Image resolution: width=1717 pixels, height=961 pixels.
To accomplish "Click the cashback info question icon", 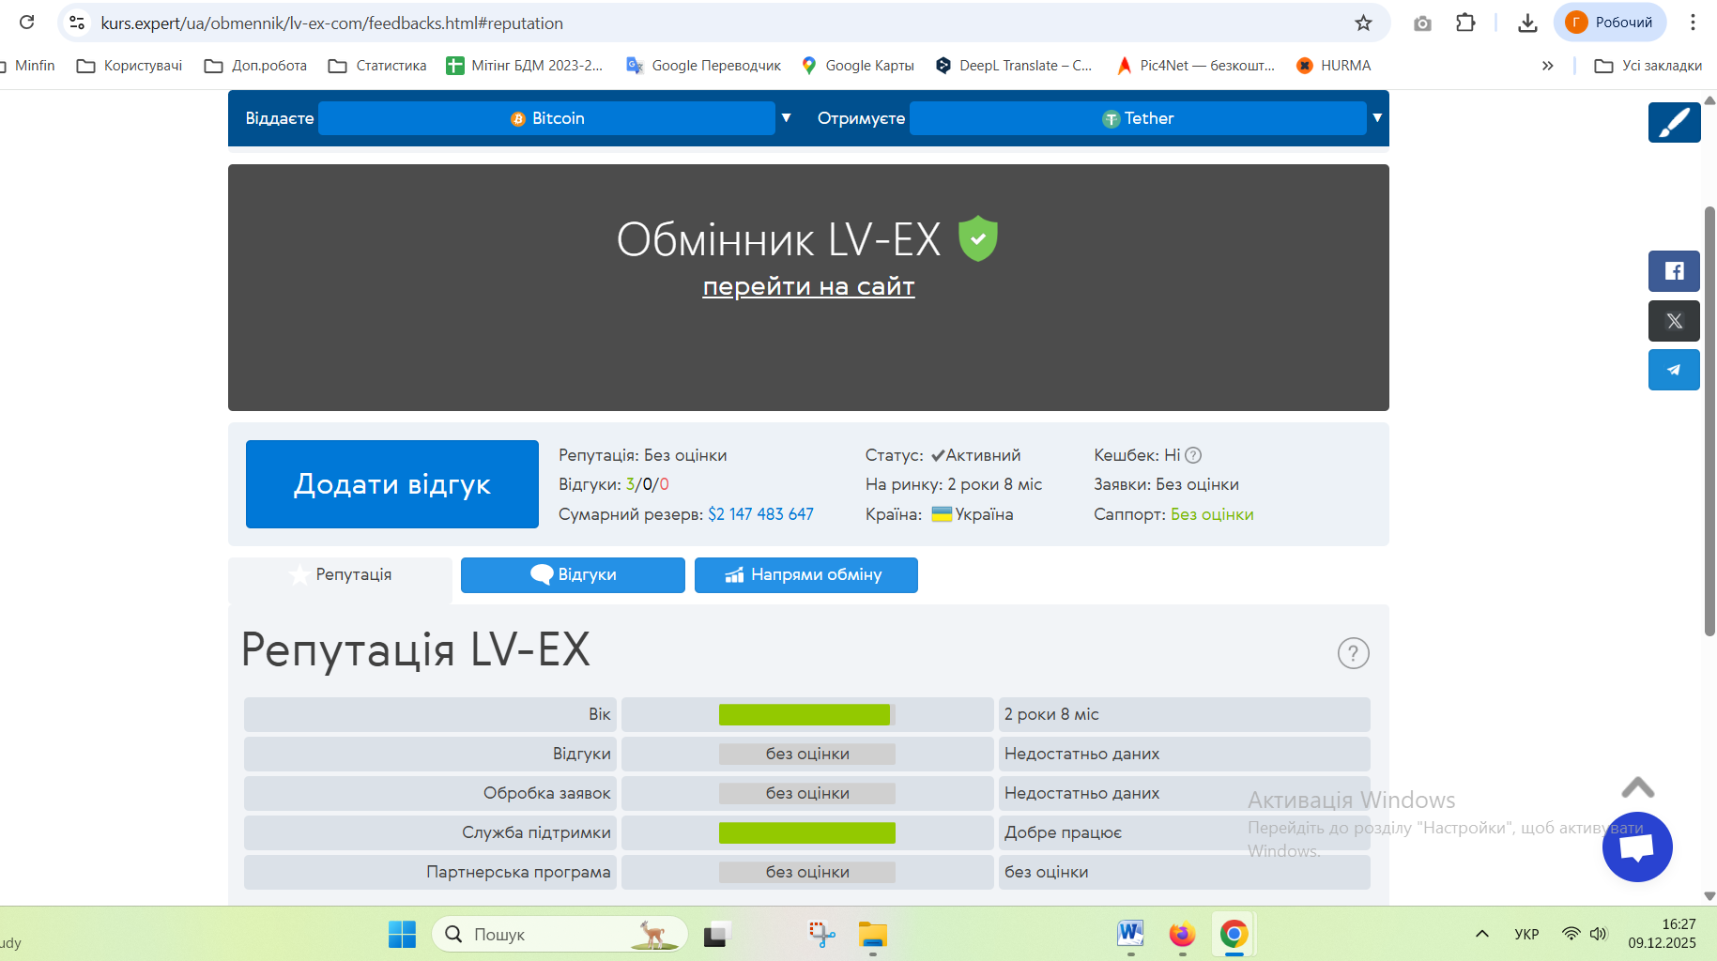I will point(1193,455).
